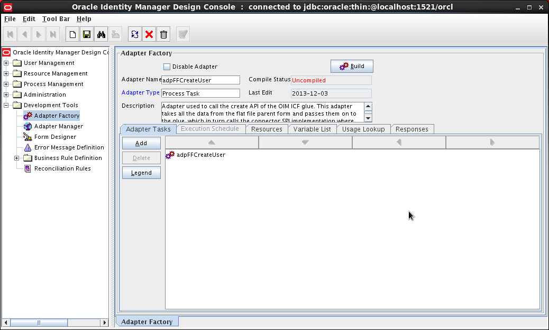Click the Legend button
The height and width of the screenshot is (330, 549).
click(141, 173)
